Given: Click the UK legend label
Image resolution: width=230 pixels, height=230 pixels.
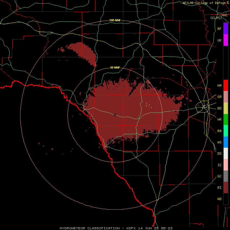Looking at the screenshot, I should pos(219,40).
